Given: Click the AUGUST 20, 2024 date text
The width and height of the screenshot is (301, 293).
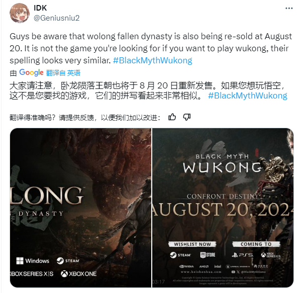Looking at the screenshot, I should coord(223,209).
